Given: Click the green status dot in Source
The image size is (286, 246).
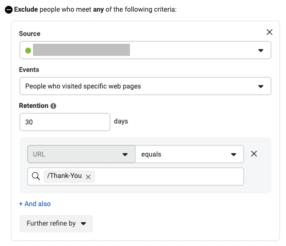Looking at the screenshot, I should tap(28, 51).
